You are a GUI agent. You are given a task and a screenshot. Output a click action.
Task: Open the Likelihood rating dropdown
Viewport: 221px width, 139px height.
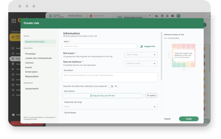pyautogui.click(x=141, y=63)
